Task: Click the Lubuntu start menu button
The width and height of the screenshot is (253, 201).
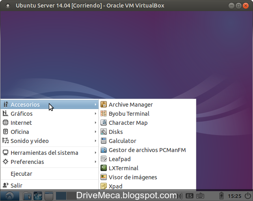Action: (x=10, y=196)
